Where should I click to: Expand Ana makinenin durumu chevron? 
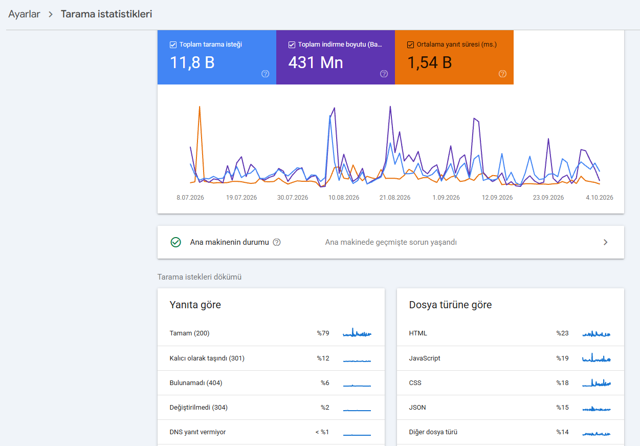click(x=606, y=242)
